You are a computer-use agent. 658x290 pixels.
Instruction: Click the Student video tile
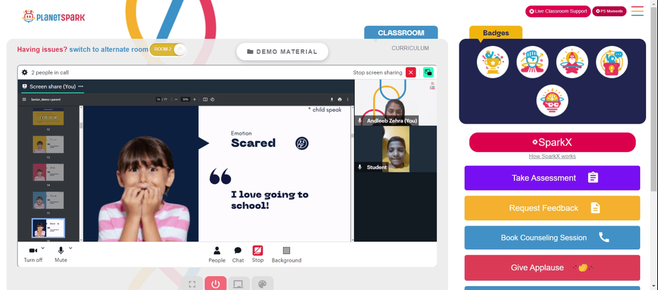tap(395, 149)
